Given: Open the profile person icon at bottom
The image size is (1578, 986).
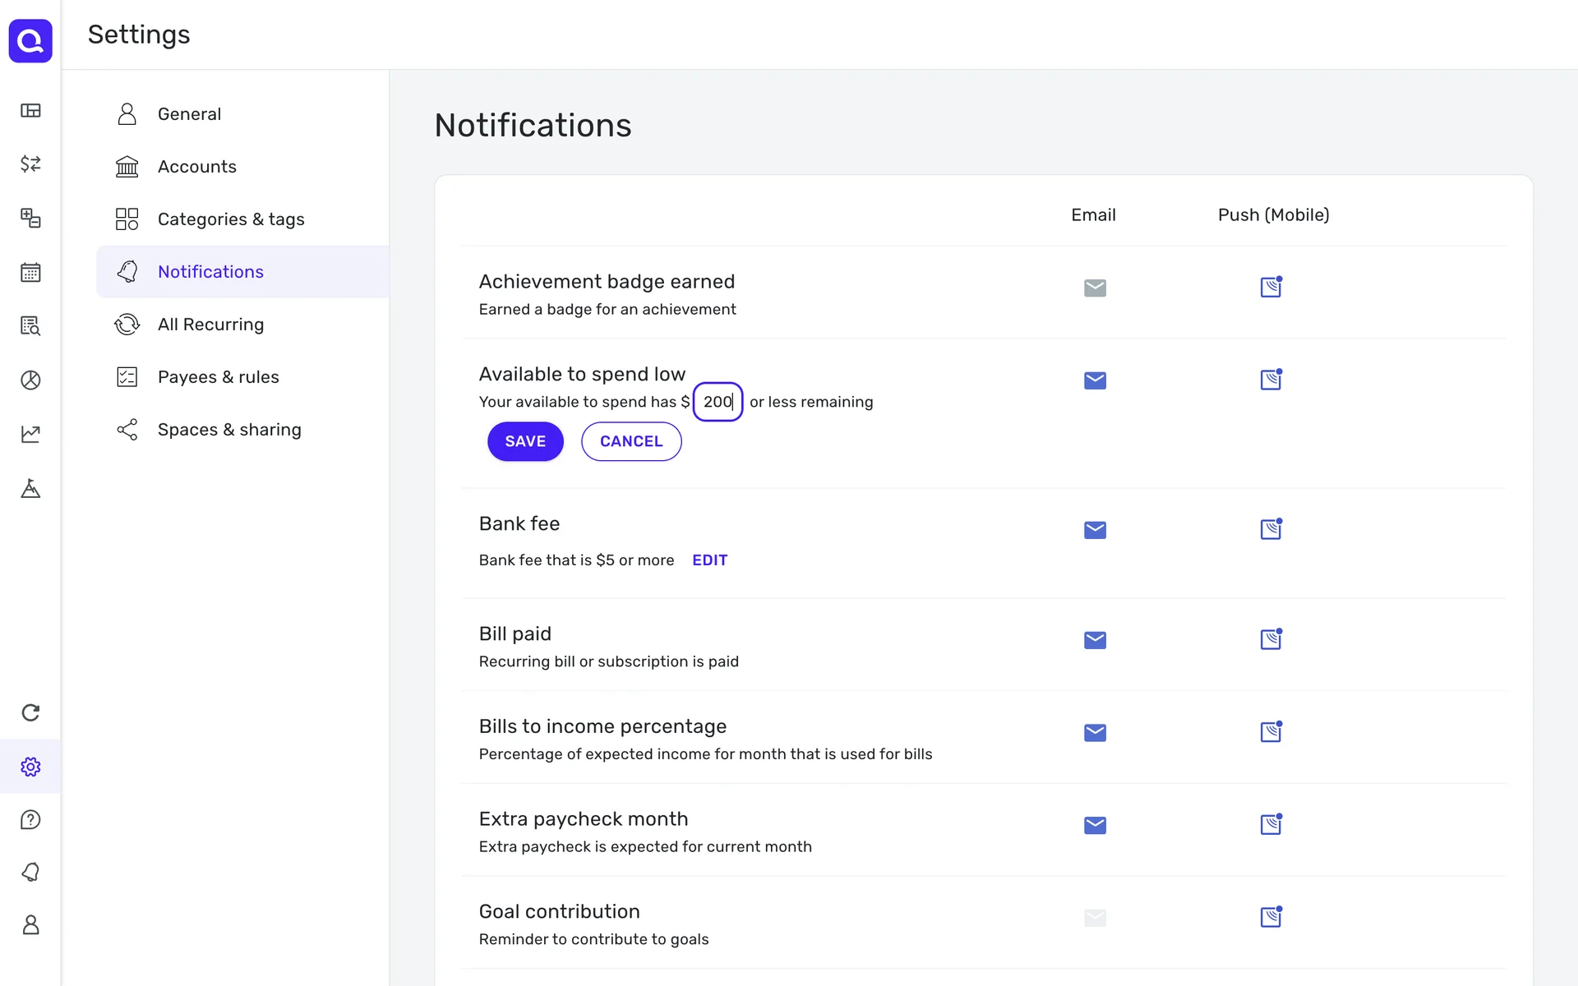Looking at the screenshot, I should point(30,924).
